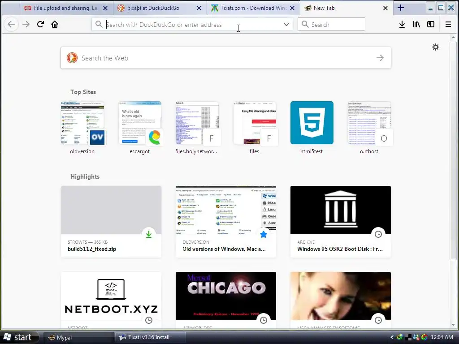Screen dimensions: 459x344
Task: Click the history clock on Archive highlight card
Action: click(x=378, y=234)
